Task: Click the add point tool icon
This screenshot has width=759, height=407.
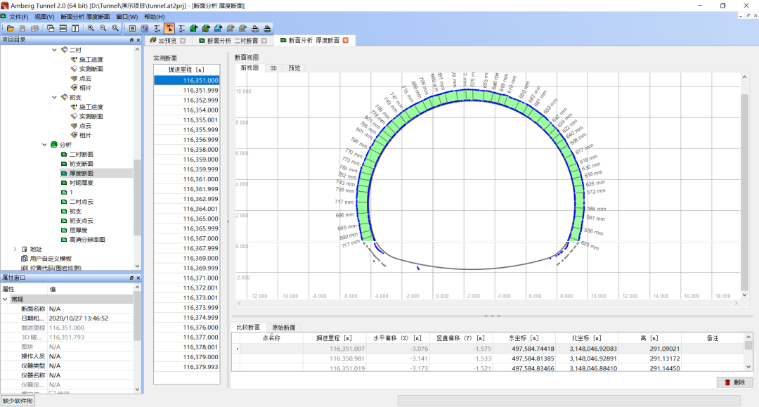Action: 157,29
